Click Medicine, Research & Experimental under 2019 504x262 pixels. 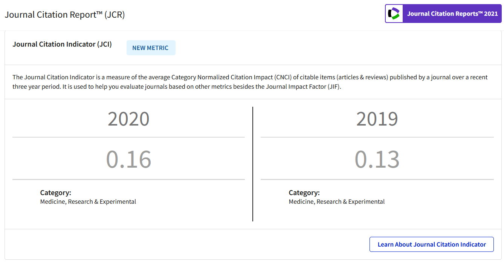(x=337, y=202)
